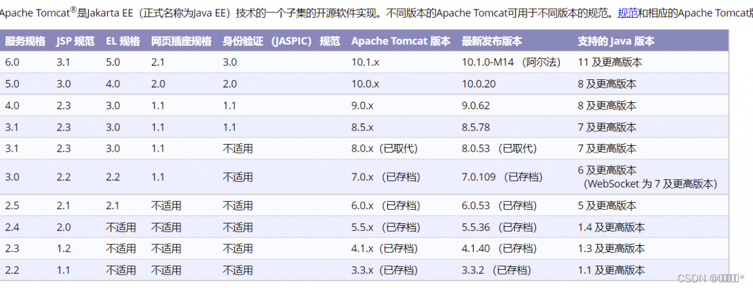The width and height of the screenshot is (753, 288).
Task: Click the 网页插座规格 column header
Action: coord(181,41)
